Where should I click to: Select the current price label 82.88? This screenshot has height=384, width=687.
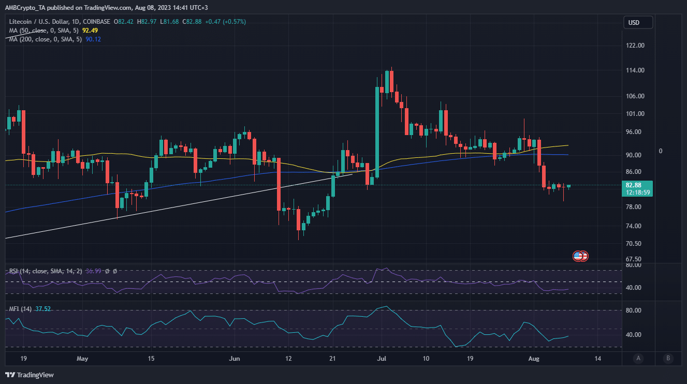click(x=634, y=185)
